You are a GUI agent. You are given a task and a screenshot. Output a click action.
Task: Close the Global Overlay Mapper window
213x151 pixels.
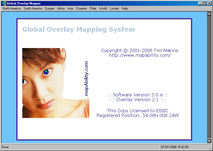[x=209, y=3]
